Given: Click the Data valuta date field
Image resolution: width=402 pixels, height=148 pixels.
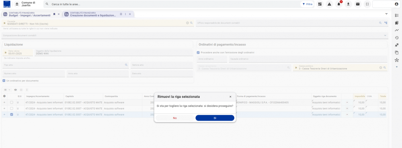Looking at the screenshot, I should [x=18, y=53].
